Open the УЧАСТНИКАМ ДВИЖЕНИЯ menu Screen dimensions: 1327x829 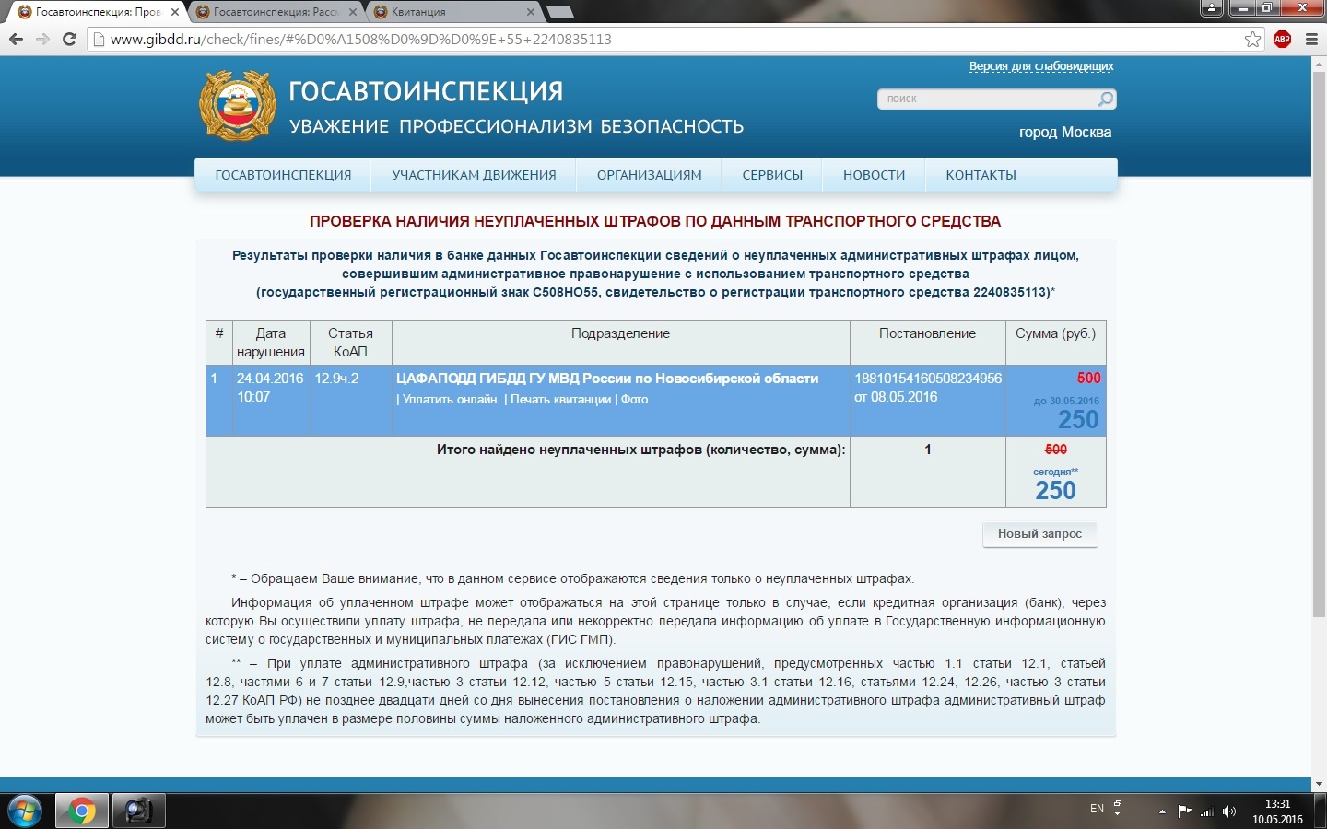(474, 175)
